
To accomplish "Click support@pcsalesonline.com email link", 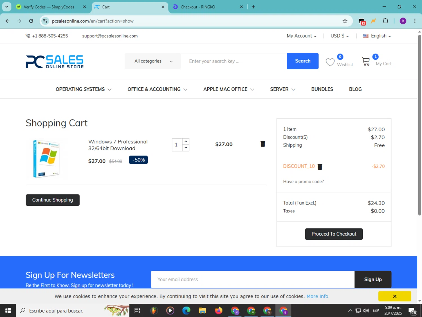I will pyautogui.click(x=110, y=36).
